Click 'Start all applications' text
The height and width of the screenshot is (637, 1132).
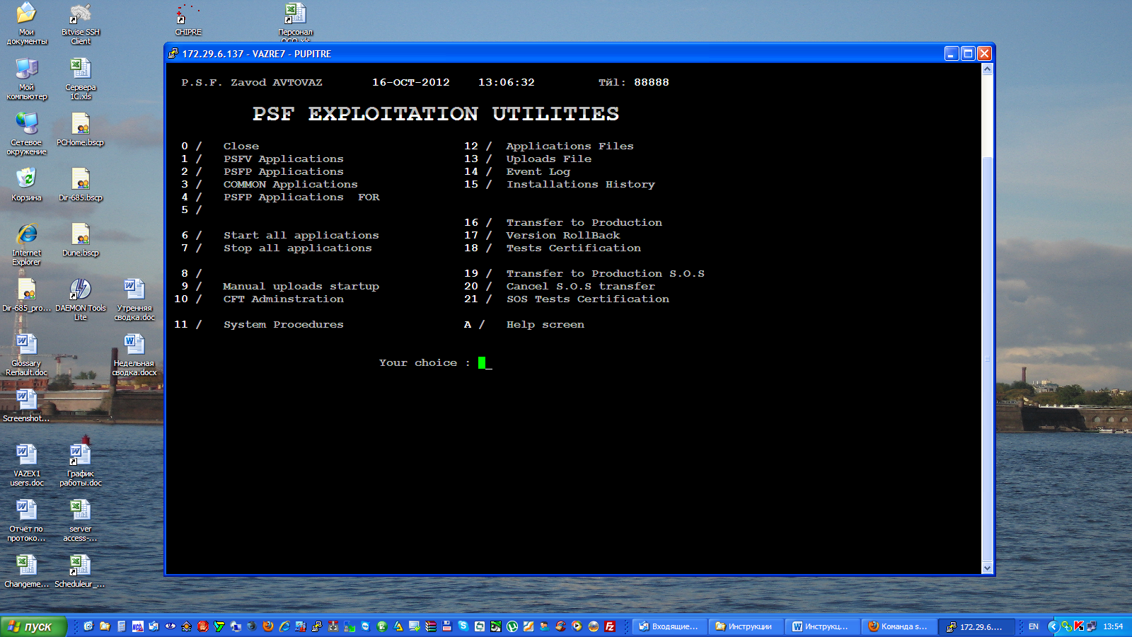[x=301, y=235]
